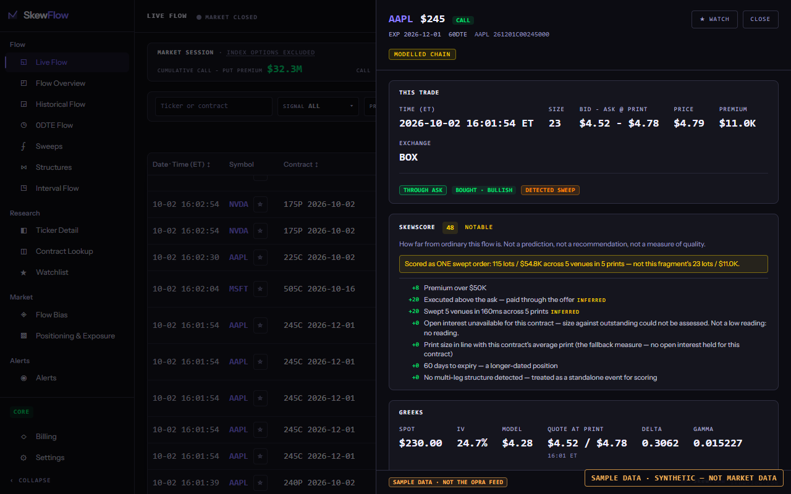The height and width of the screenshot is (494, 791).
Task: Open the Sweeps view
Action: click(67, 146)
